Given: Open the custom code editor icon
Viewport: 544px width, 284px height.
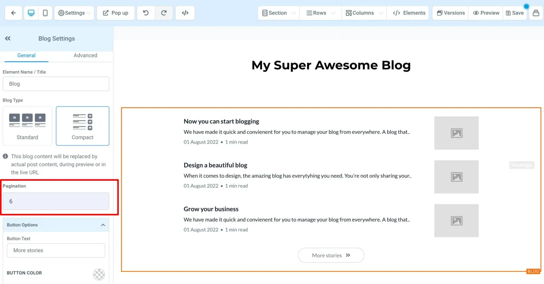Looking at the screenshot, I should [x=185, y=13].
